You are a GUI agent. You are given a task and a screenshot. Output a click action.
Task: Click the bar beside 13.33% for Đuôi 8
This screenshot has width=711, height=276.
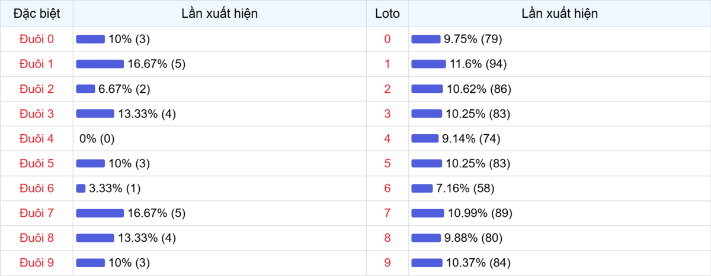(95, 238)
